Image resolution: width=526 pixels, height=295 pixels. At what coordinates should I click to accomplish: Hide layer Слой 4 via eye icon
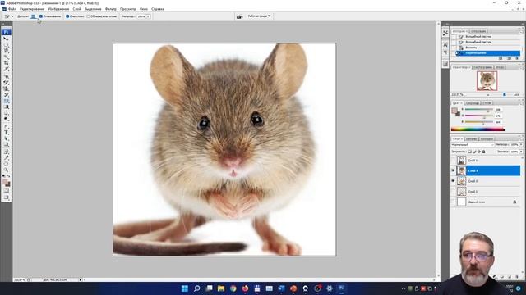tap(453, 170)
